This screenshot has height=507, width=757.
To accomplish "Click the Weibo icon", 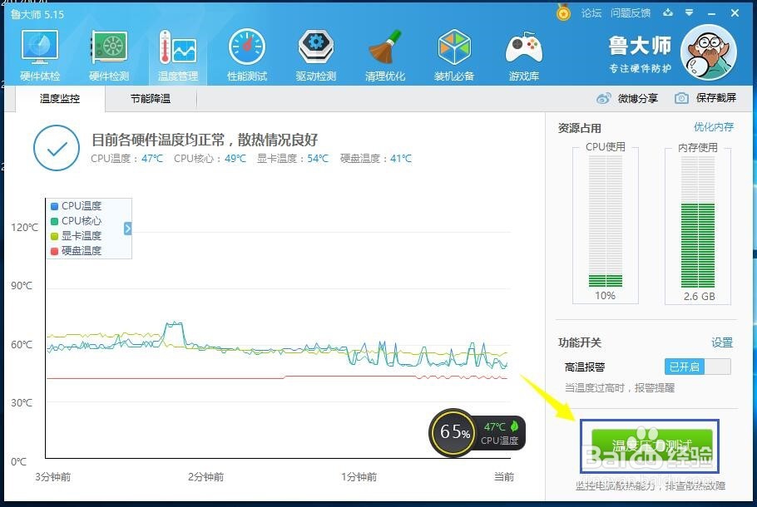I will click(x=603, y=98).
